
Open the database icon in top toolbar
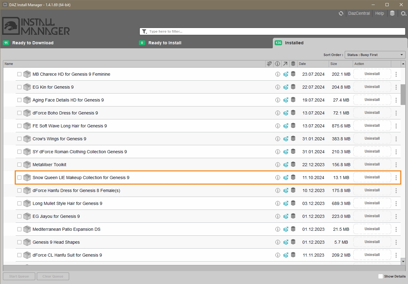click(x=392, y=13)
